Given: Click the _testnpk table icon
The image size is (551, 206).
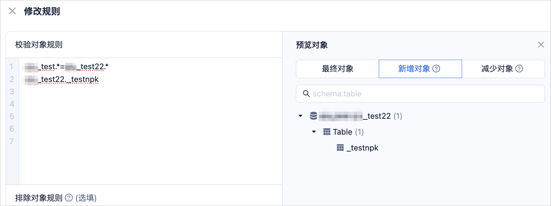Looking at the screenshot, I should tap(340, 148).
